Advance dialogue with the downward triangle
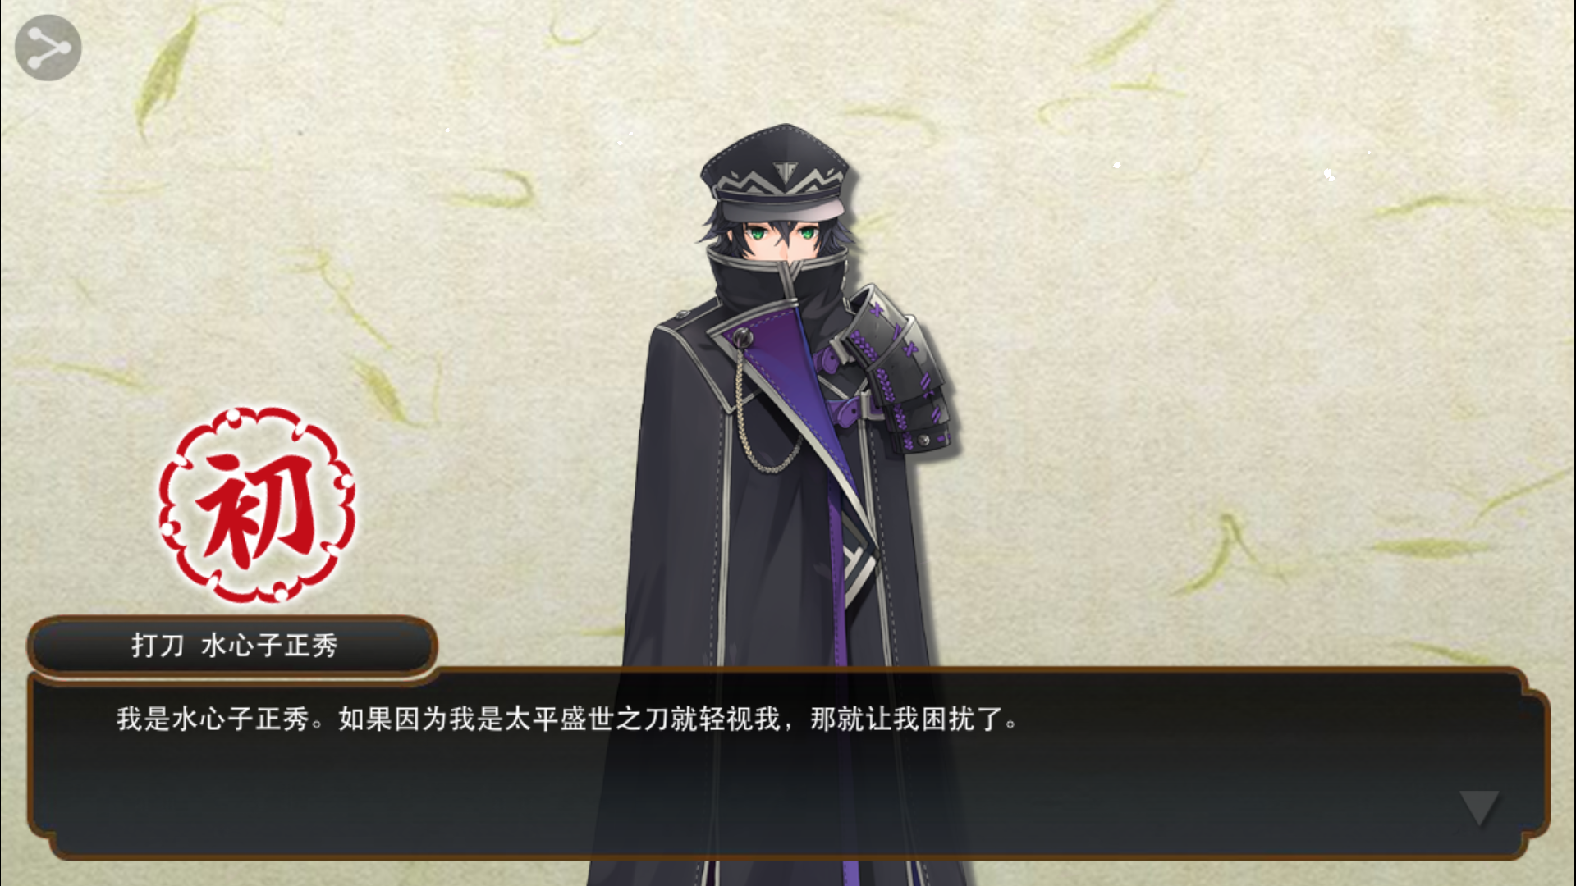Image resolution: width=1576 pixels, height=886 pixels. (1480, 808)
